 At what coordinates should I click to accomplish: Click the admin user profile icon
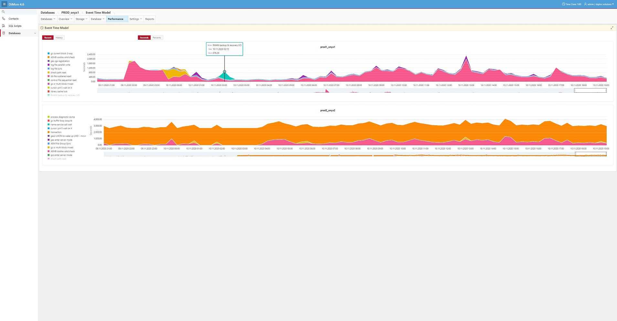585,4
